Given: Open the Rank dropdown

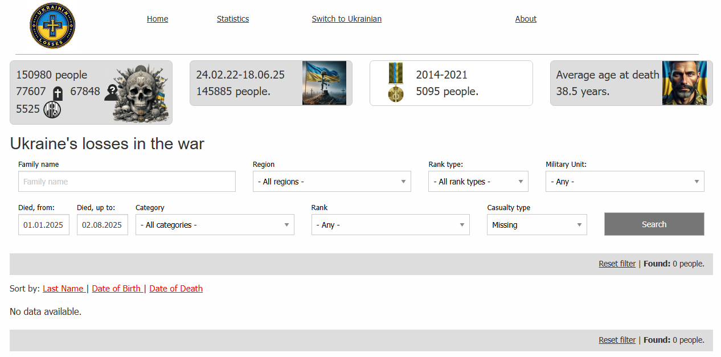Looking at the screenshot, I should coord(391,225).
